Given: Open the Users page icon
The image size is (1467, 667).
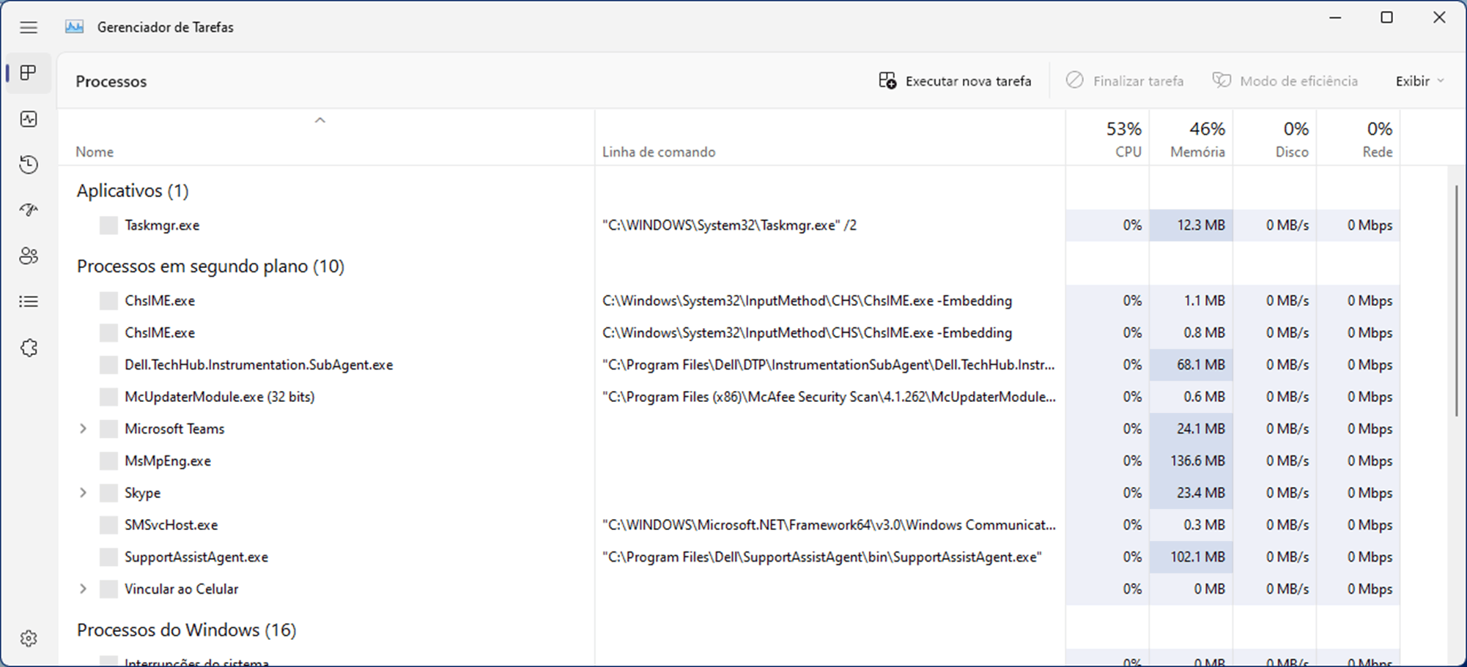Looking at the screenshot, I should click(29, 256).
